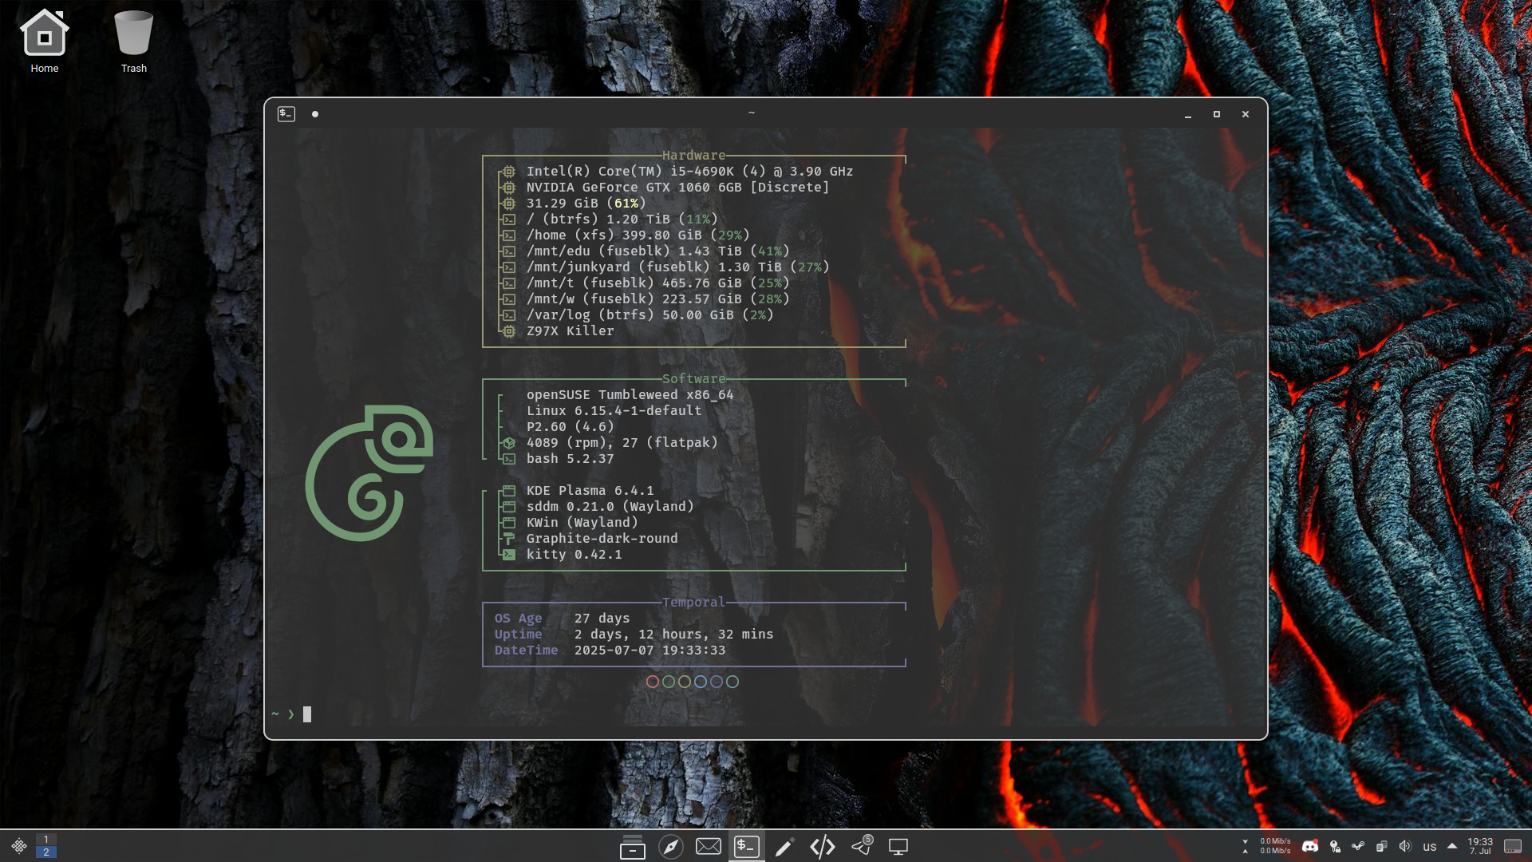Click 'kitty 0.42.1' line in terminal
The width and height of the screenshot is (1532, 862).
(574, 555)
